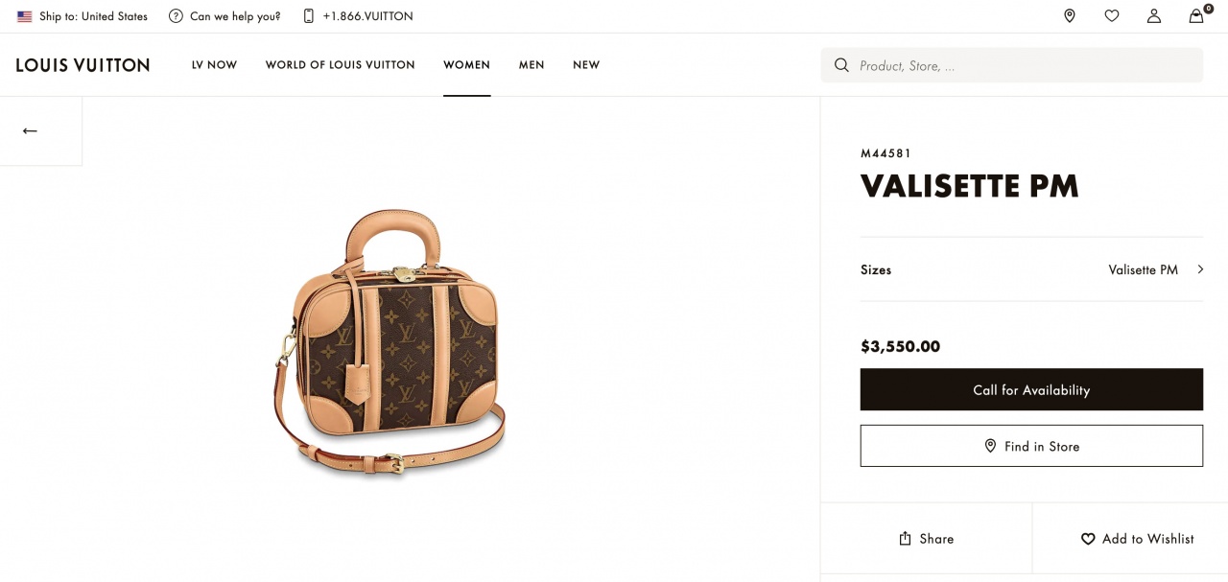Click the Call for Availability button
The height and width of the screenshot is (582, 1228).
1031,389
